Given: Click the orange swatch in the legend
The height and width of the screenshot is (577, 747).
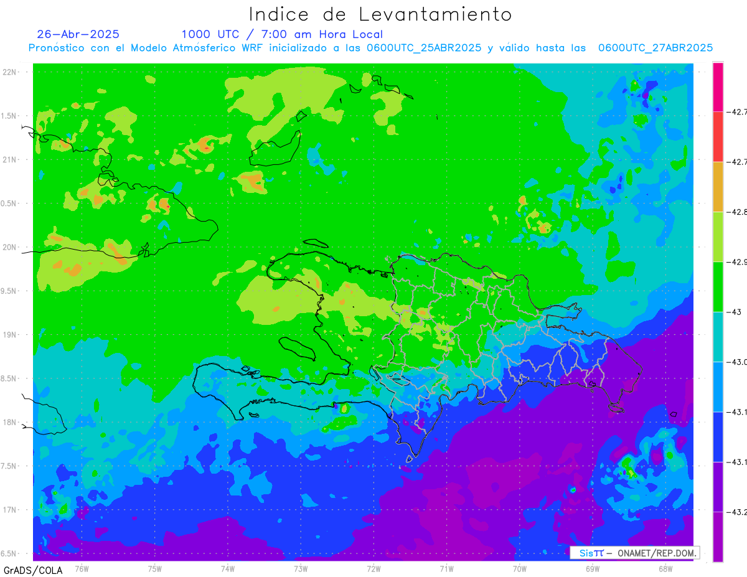Looking at the screenshot, I should [x=718, y=187].
